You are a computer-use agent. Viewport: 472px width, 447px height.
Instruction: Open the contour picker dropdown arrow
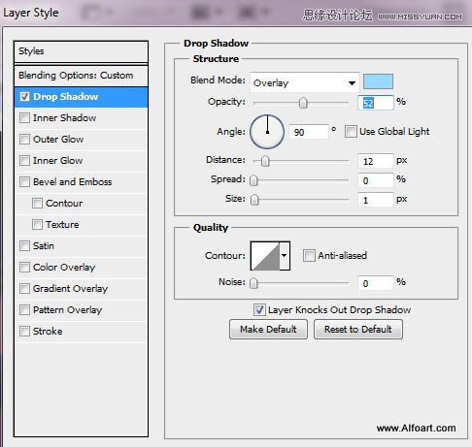coord(285,256)
